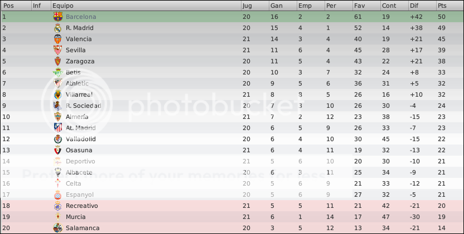Select the Recreativo row in relegation zone

tap(232, 206)
